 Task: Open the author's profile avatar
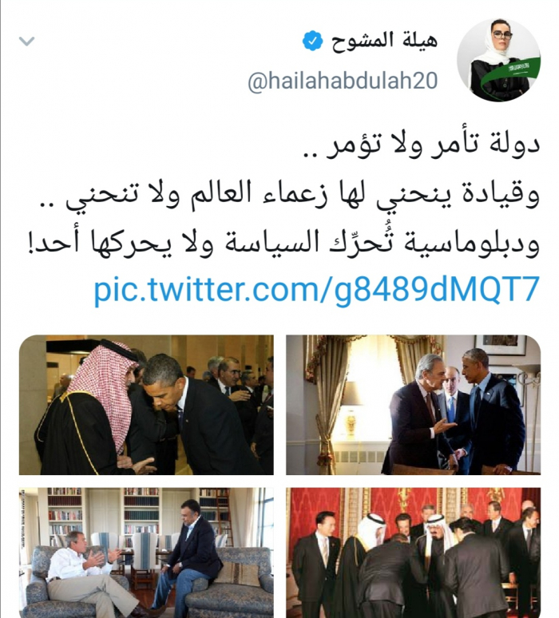pos(498,60)
